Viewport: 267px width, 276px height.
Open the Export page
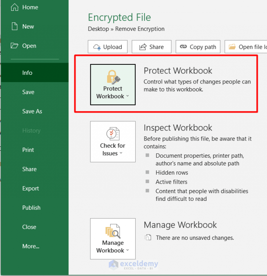click(35, 188)
